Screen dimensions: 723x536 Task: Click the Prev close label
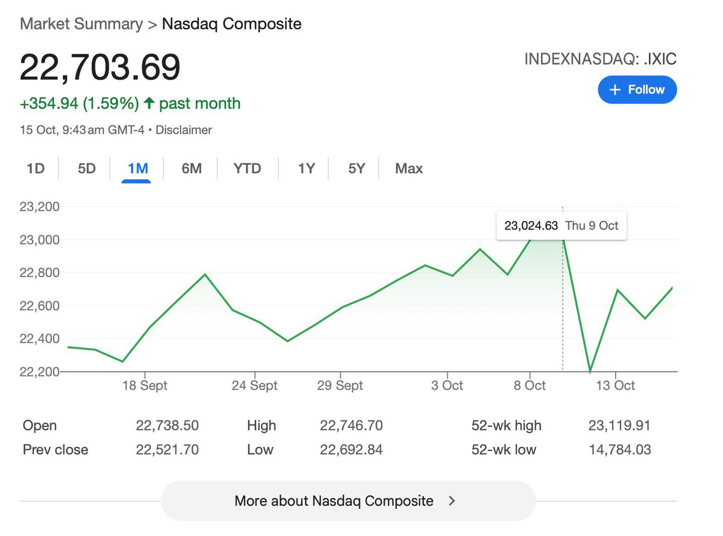coord(55,450)
